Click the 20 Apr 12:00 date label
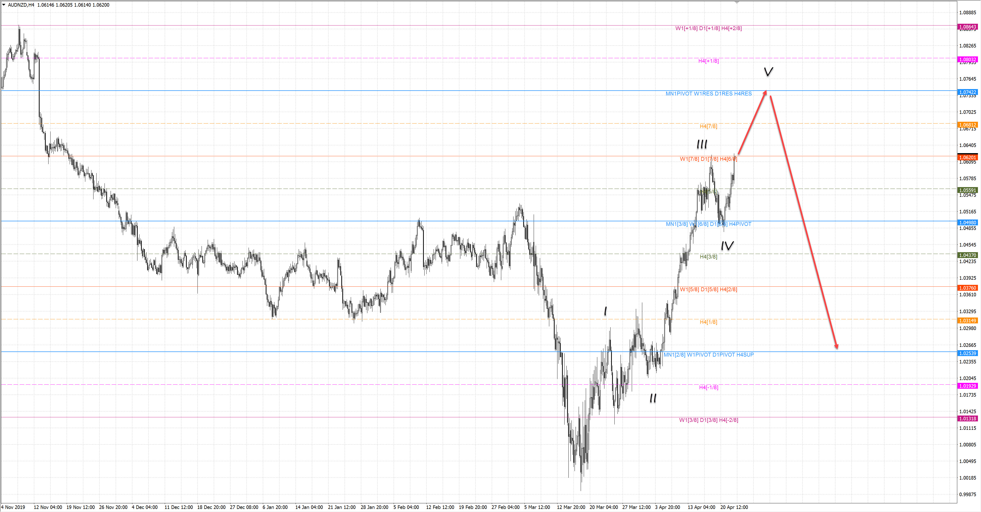This screenshot has height=512, width=981. click(x=734, y=507)
